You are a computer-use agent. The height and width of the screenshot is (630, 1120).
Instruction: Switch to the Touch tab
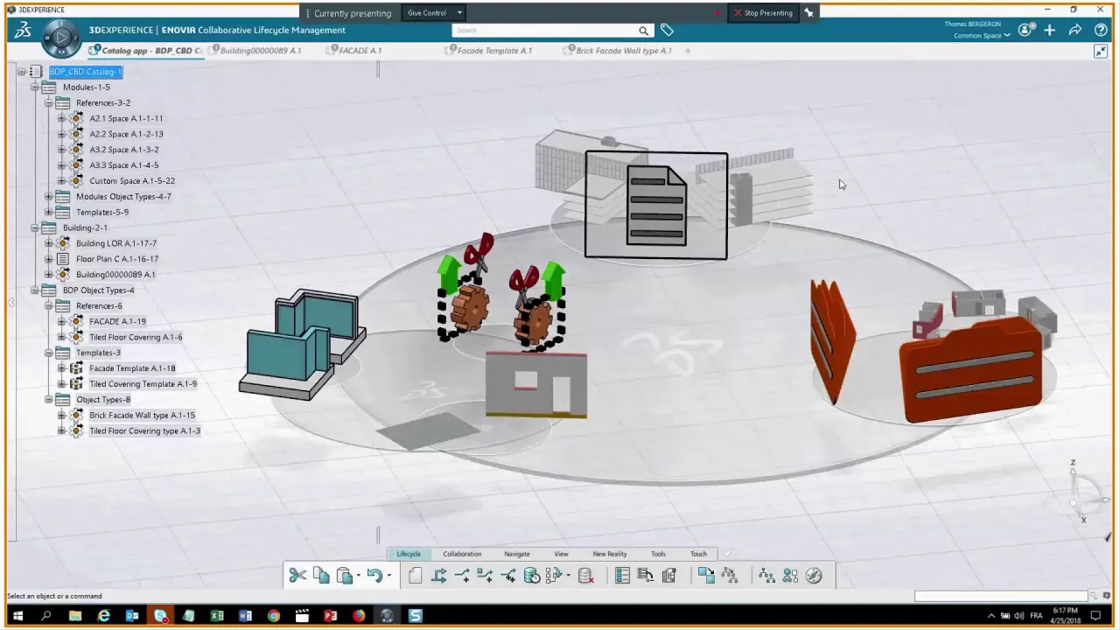(698, 554)
